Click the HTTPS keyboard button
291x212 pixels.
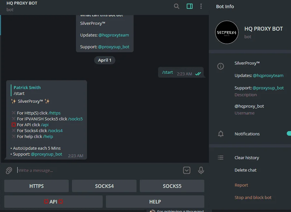tap(36, 186)
